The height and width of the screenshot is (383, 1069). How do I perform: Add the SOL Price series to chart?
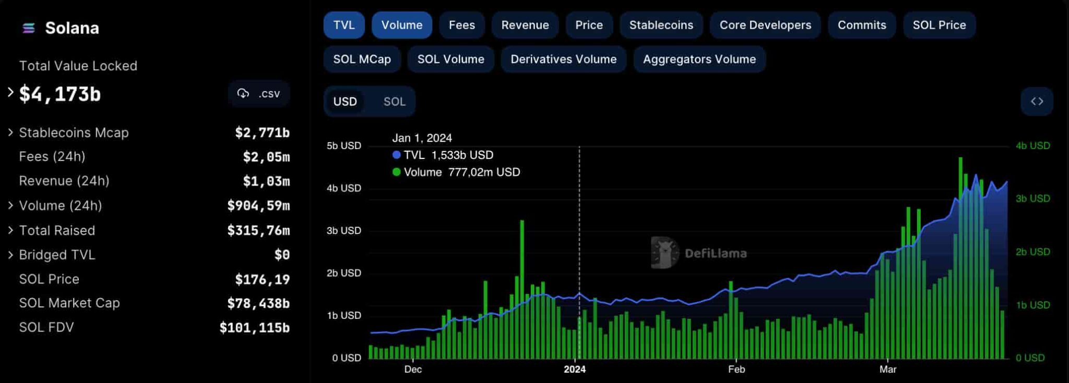point(939,25)
